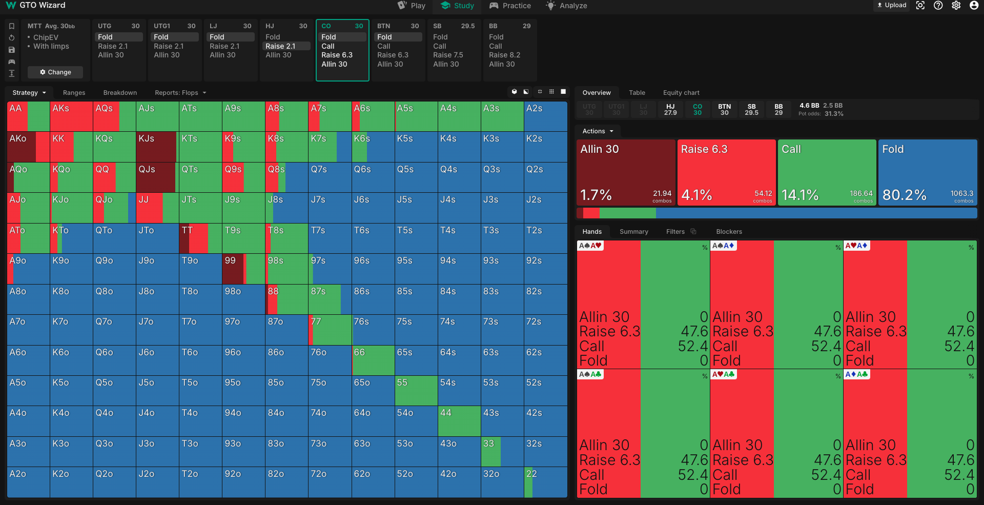Expand the Actions dropdown

point(598,131)
